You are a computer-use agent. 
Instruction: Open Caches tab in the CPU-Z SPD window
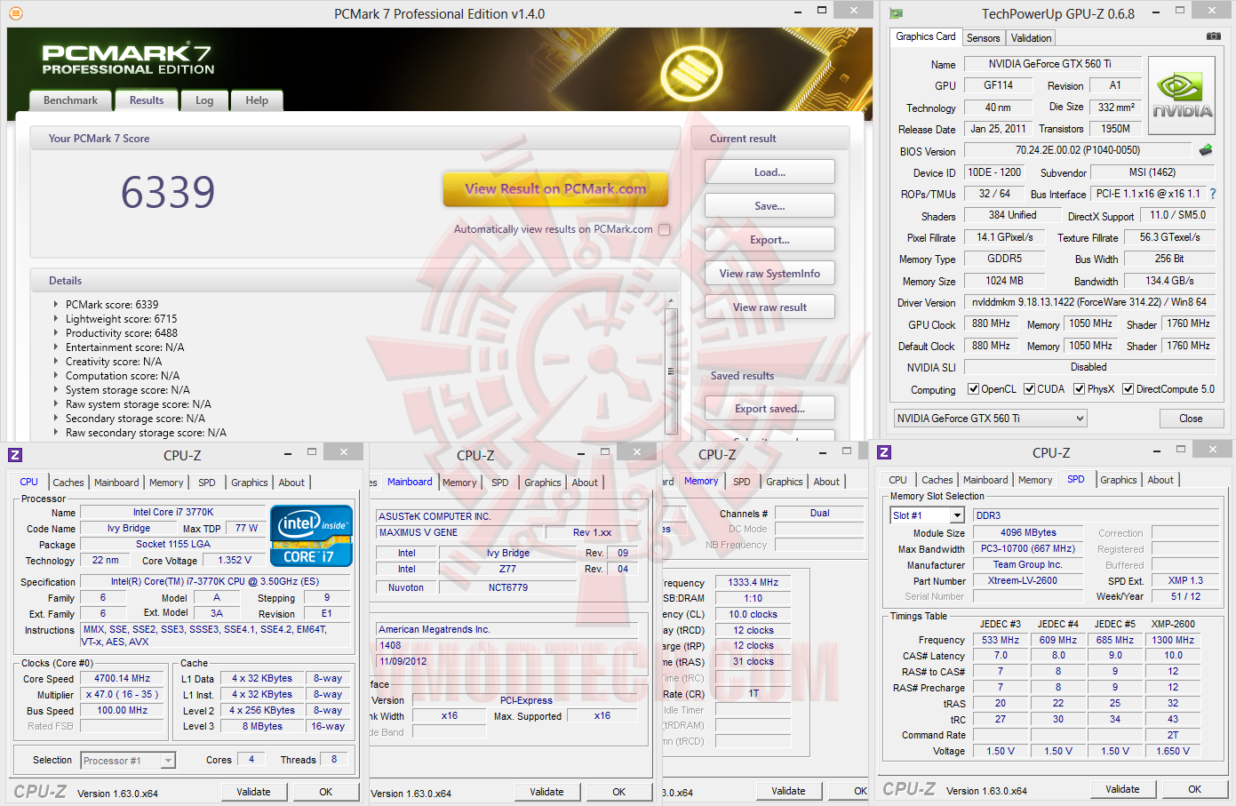click(937, 480)
